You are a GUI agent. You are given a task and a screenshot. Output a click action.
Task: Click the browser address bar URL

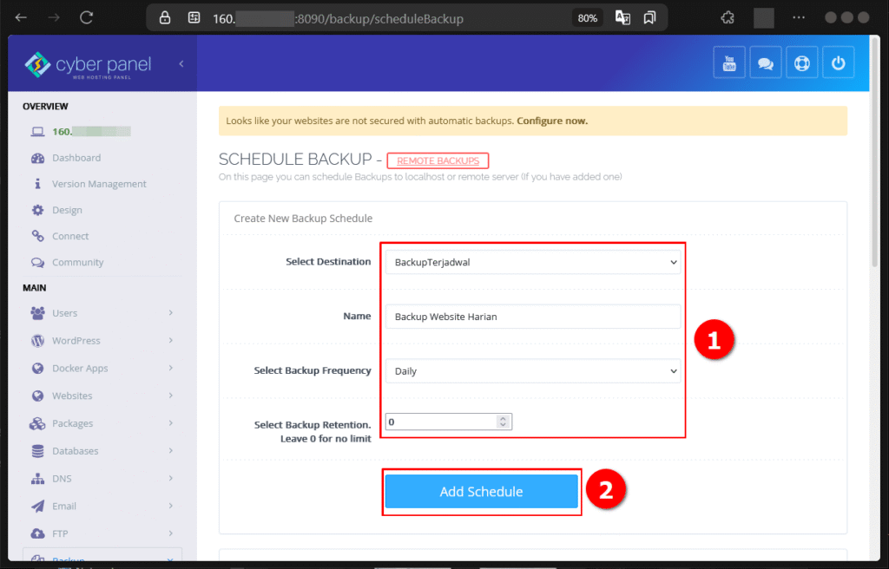(338, 19)
